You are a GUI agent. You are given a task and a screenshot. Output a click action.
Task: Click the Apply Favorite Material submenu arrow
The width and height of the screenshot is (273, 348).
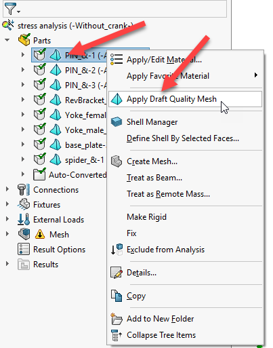(x=256, y=75)
